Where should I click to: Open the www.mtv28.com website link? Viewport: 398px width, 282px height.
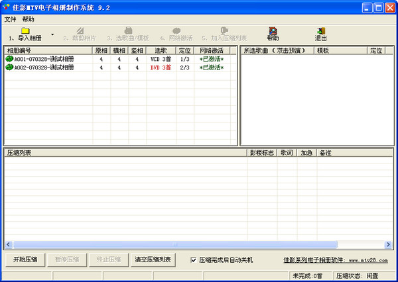pos(336,260)
